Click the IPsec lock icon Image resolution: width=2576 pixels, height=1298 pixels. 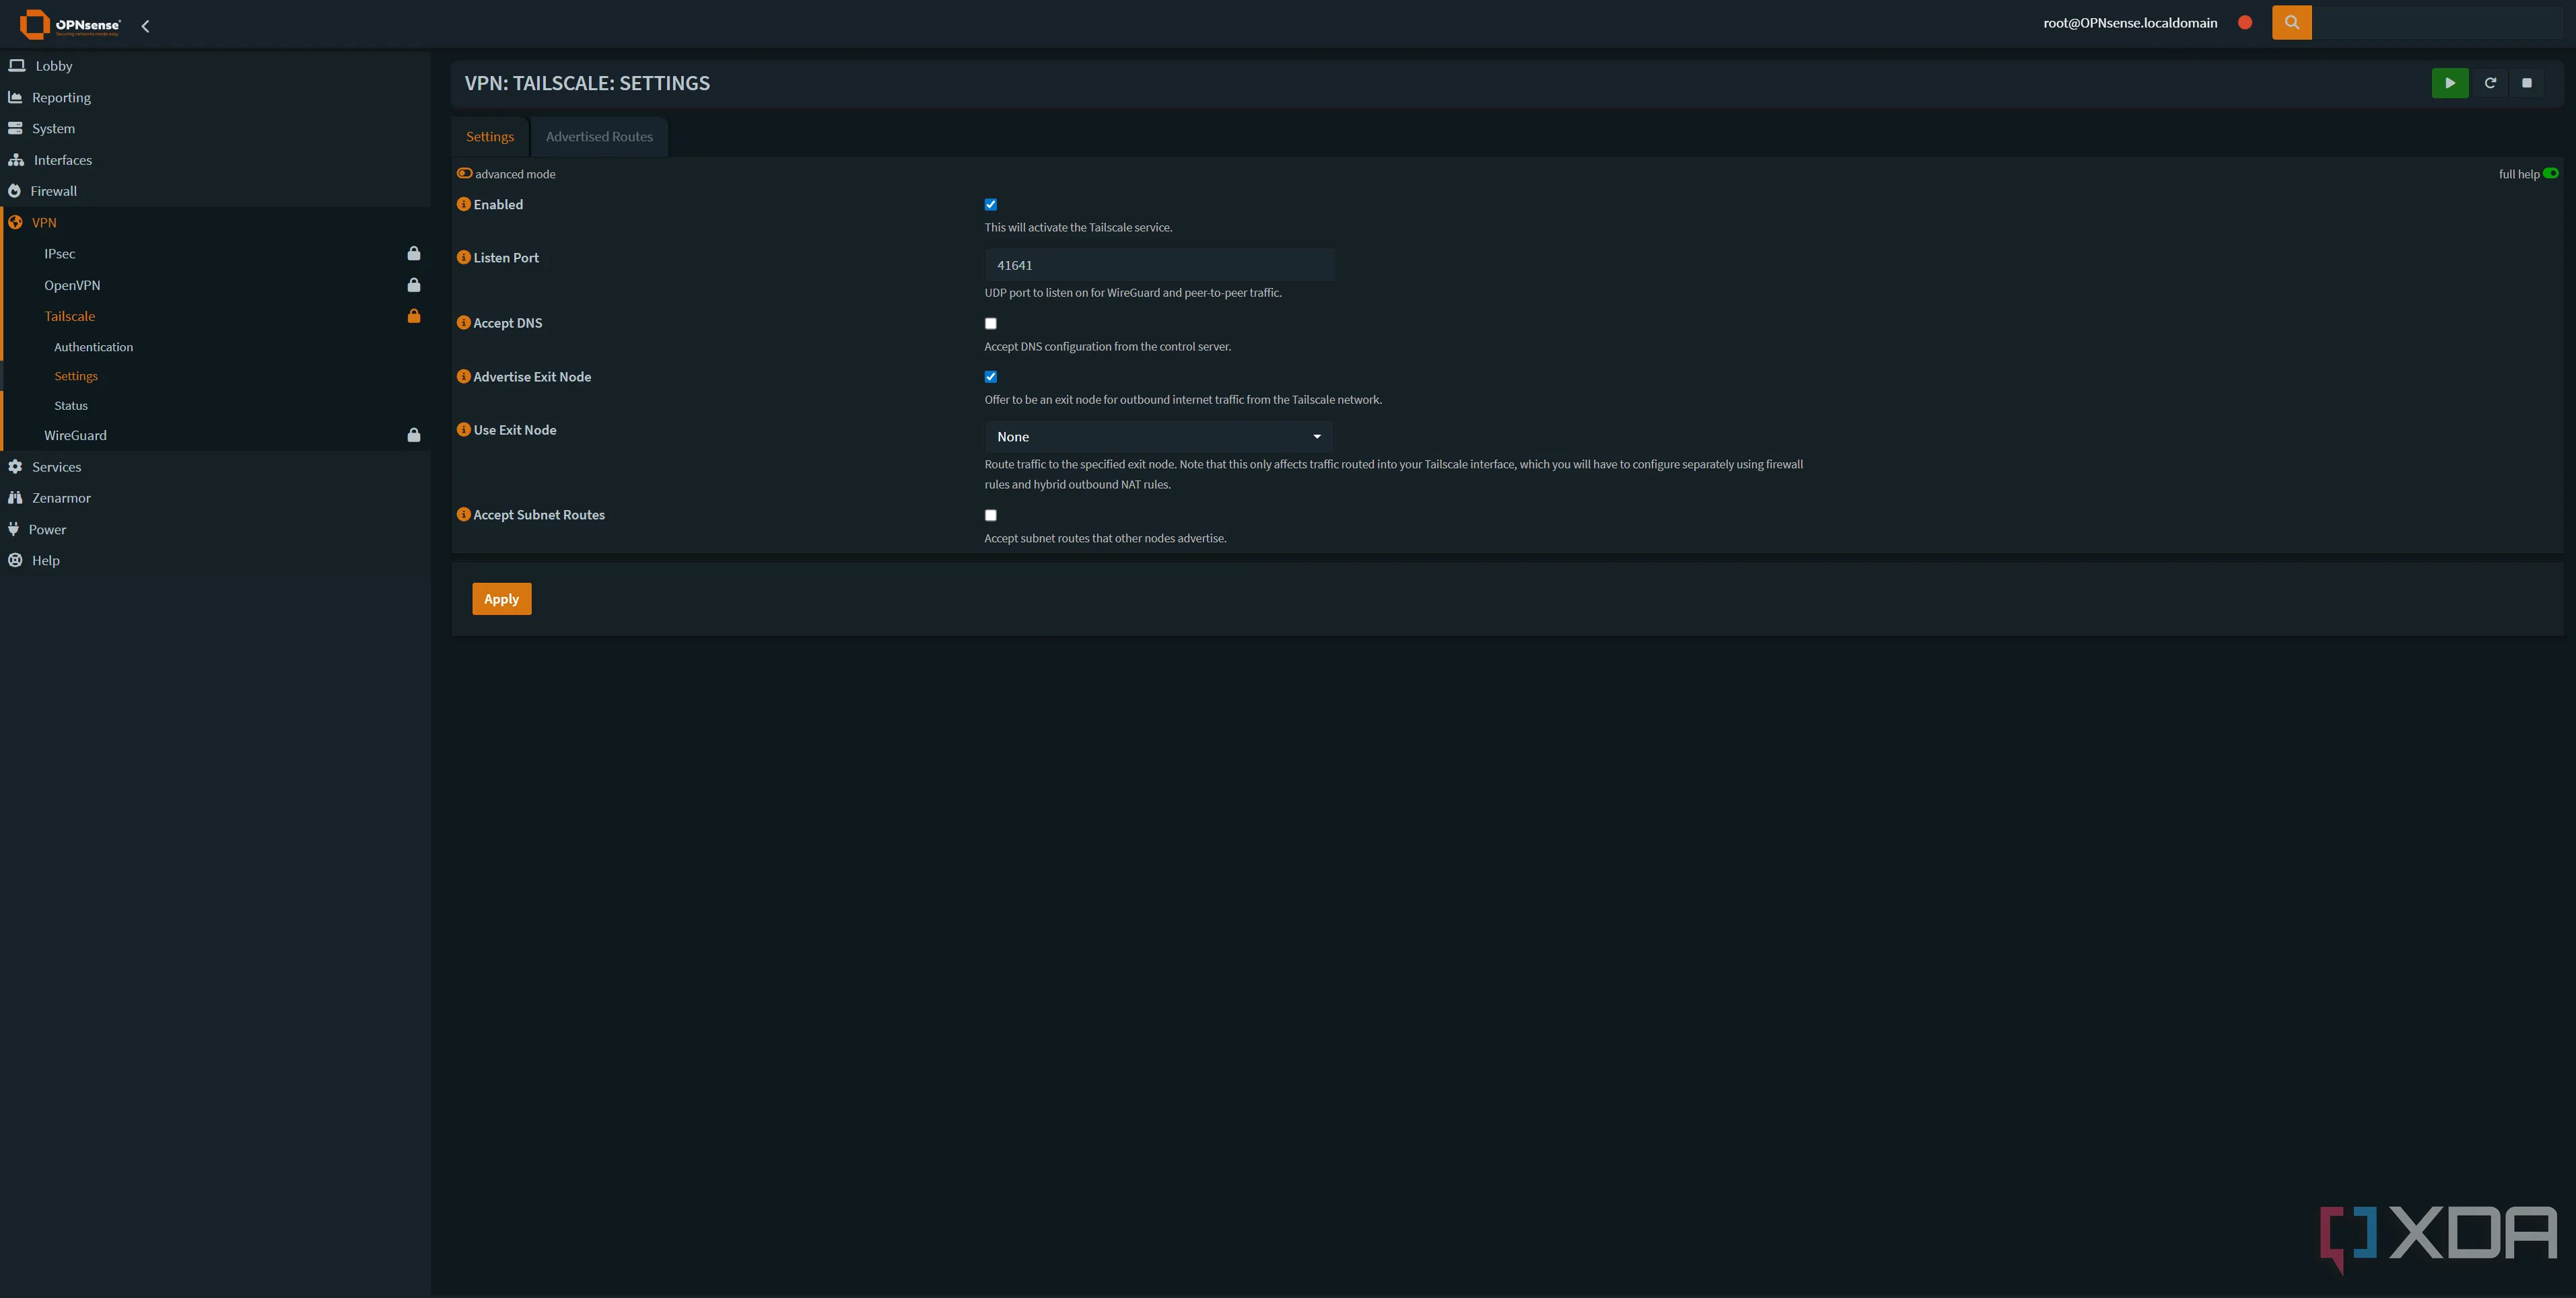pyautogui.click(x=413, y=253)
